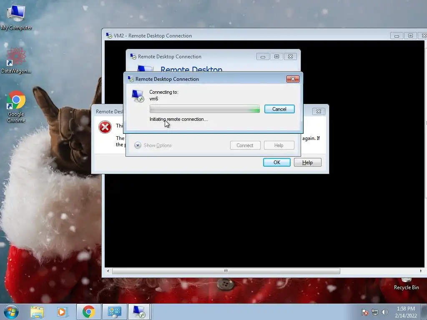The width and height of the screenshot is (427, 320).
Task: Open Action Center flag in tray
Action: click(365, 312)
